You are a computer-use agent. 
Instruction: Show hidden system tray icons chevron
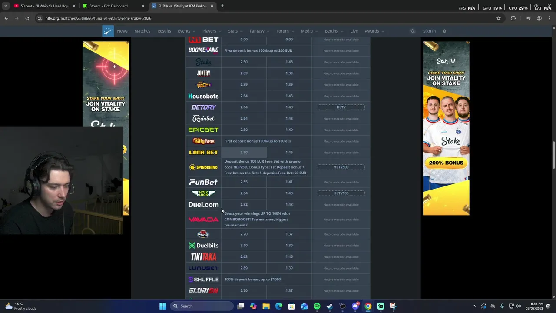[474, 306]
